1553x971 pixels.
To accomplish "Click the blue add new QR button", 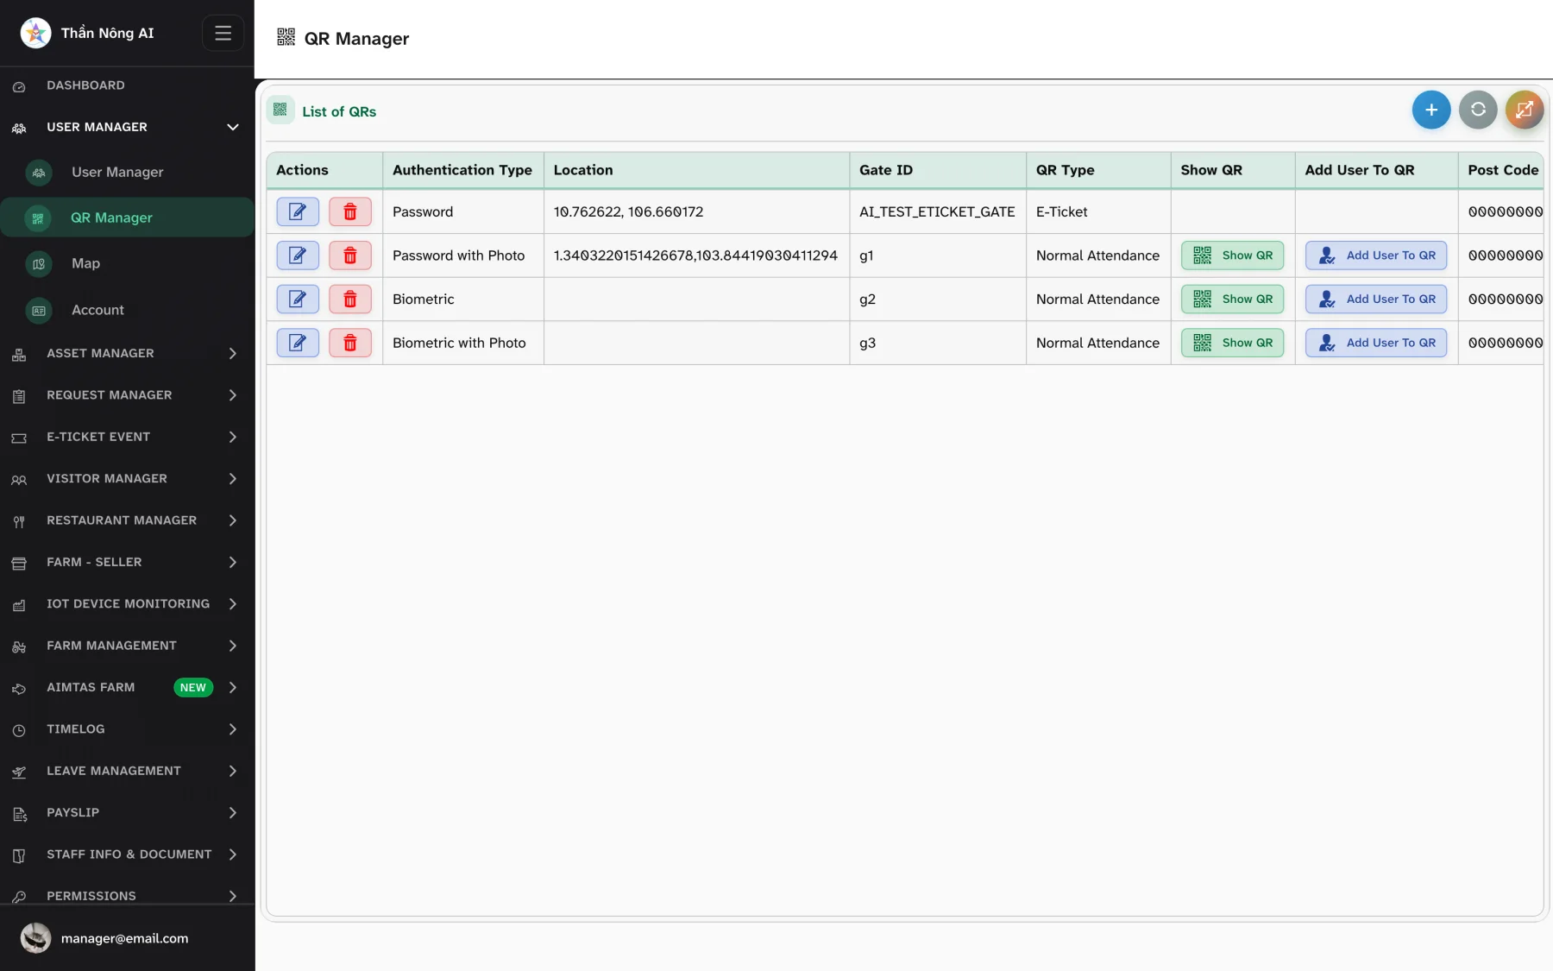I will 1431,110.
